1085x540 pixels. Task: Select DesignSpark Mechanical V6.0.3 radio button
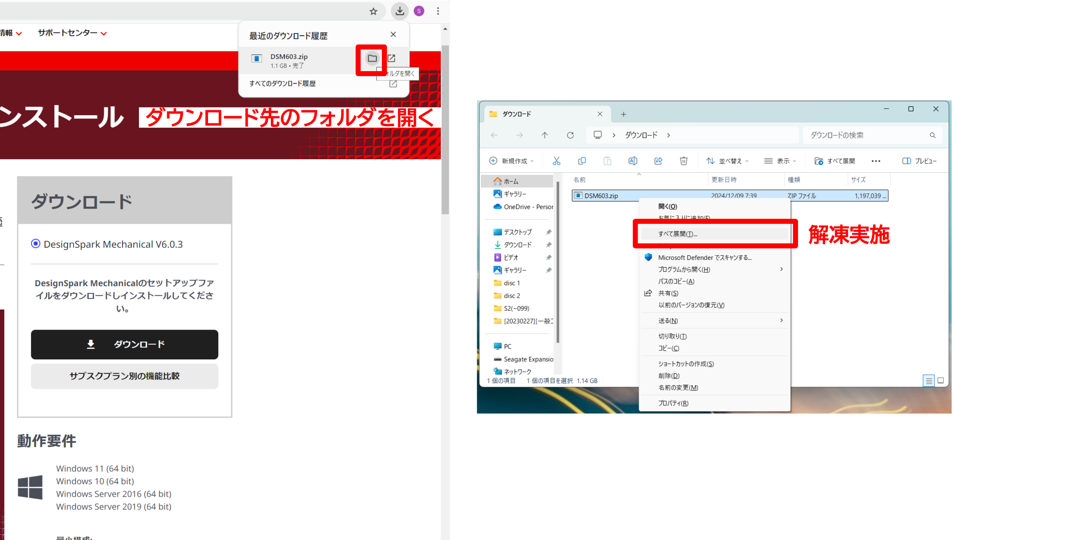[x=36, y=244]
